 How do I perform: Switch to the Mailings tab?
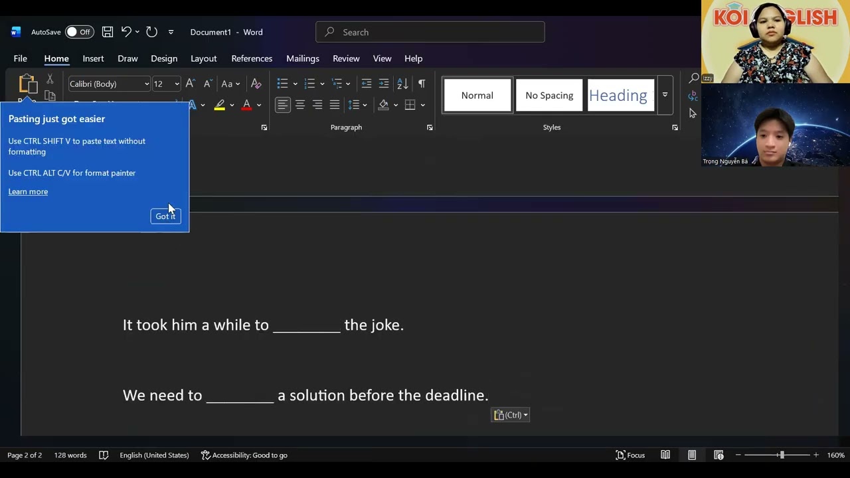click(303, 58)
